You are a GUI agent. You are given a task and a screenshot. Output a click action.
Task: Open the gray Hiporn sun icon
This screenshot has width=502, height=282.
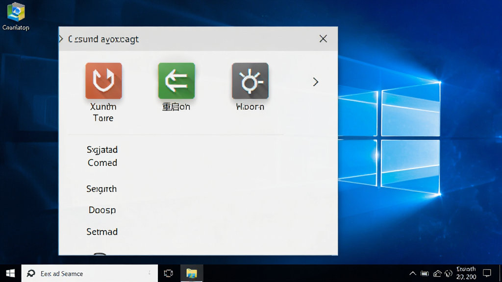click(250, 81)
